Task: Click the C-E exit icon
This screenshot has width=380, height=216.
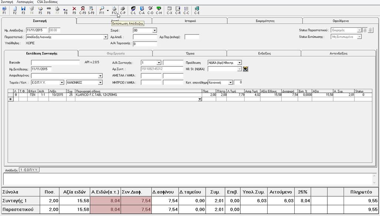Action: (x=197, y=10)
